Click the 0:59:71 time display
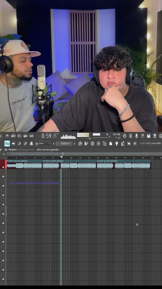 50,136
